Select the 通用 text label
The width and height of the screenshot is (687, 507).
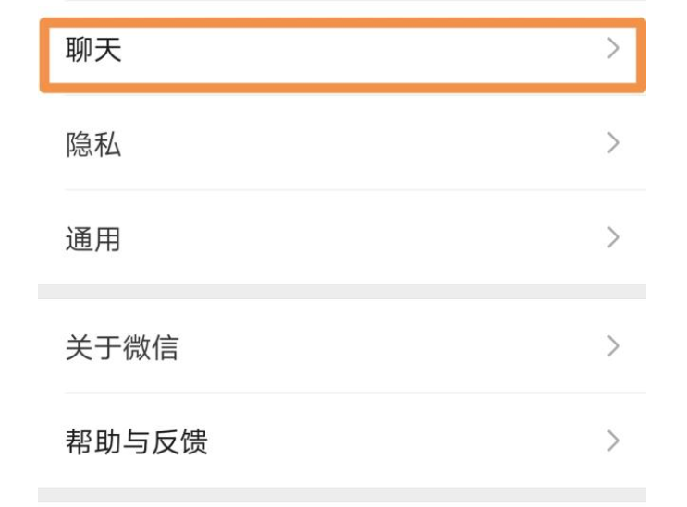coord(93,240)
